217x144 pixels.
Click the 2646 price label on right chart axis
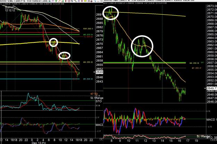click(212, 102)
